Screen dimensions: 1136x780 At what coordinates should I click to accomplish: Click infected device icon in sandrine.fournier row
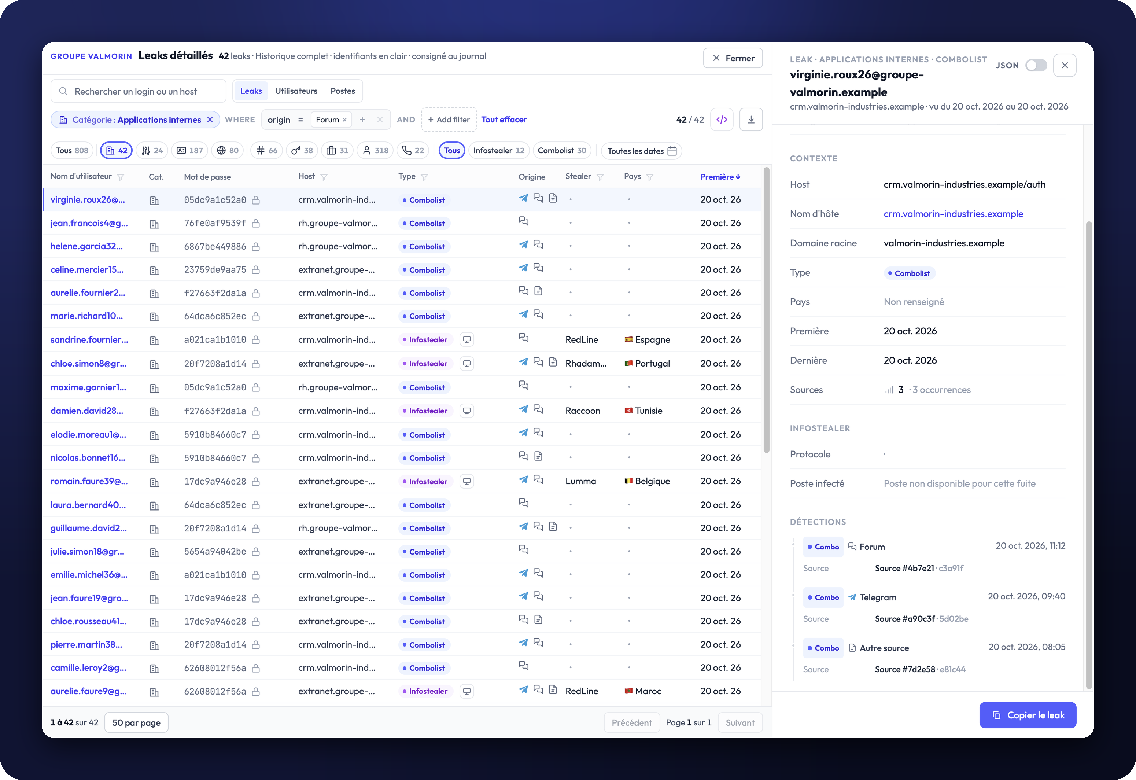pyautogui.click(x=467, y=339)
